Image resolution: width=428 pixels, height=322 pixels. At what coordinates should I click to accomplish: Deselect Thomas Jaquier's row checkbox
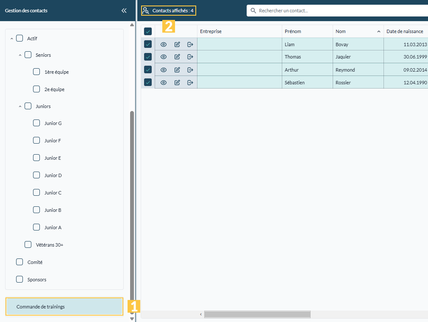[148, 57]
